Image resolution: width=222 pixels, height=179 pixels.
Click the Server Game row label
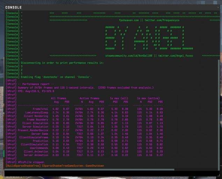tap(40, 134)
